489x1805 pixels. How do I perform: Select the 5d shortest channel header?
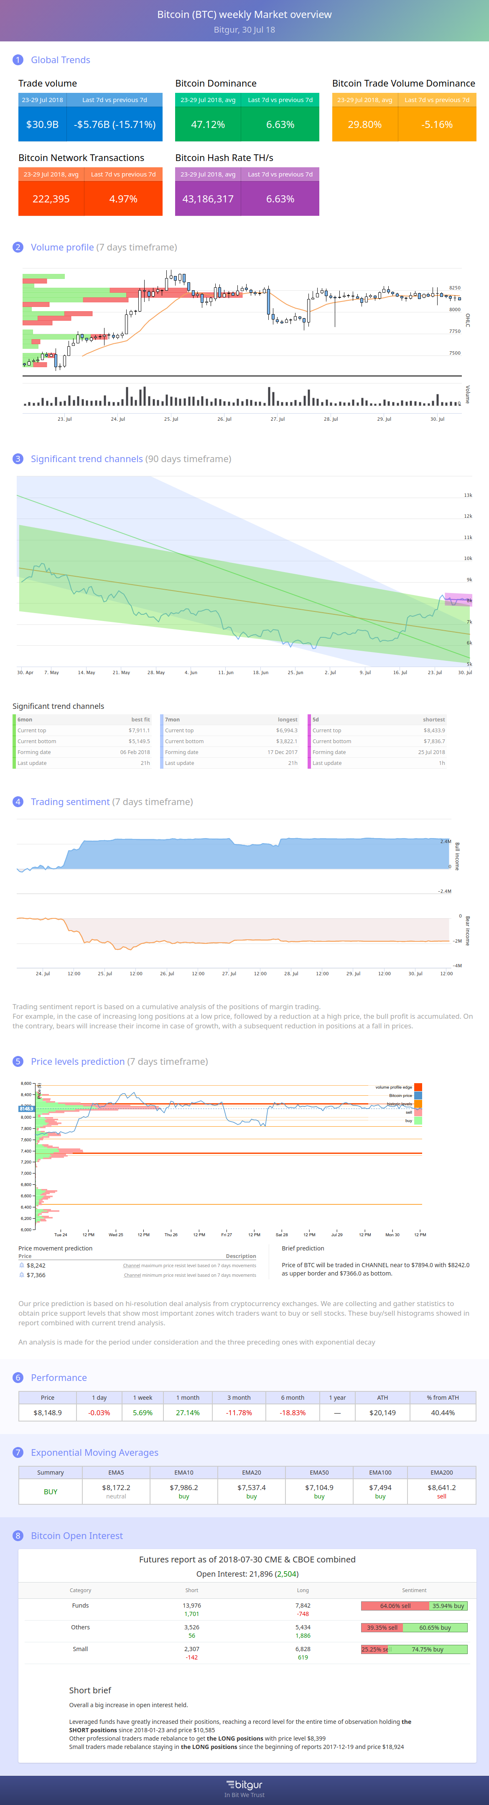(x=378, y=720)
